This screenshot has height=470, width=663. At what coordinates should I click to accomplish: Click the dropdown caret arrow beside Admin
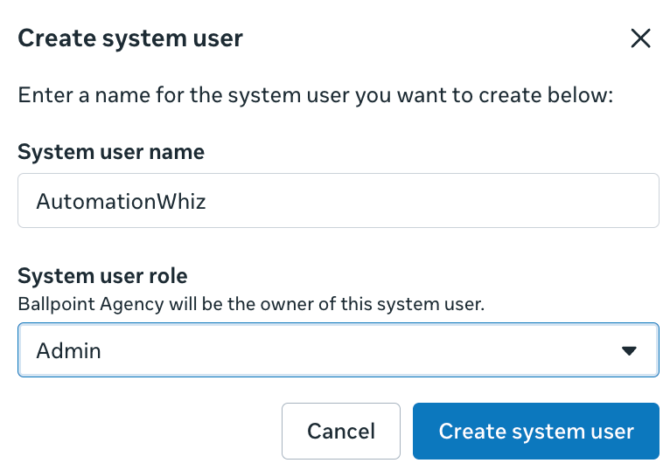point(629,350)
